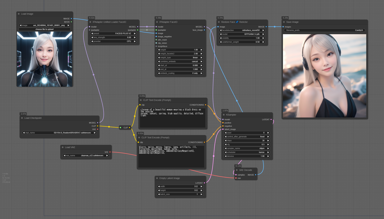Viewport: 384px width, 219px height.
Task: Click the LATENT output port of Empty Latent Image
Action: [x=204, y=183]
